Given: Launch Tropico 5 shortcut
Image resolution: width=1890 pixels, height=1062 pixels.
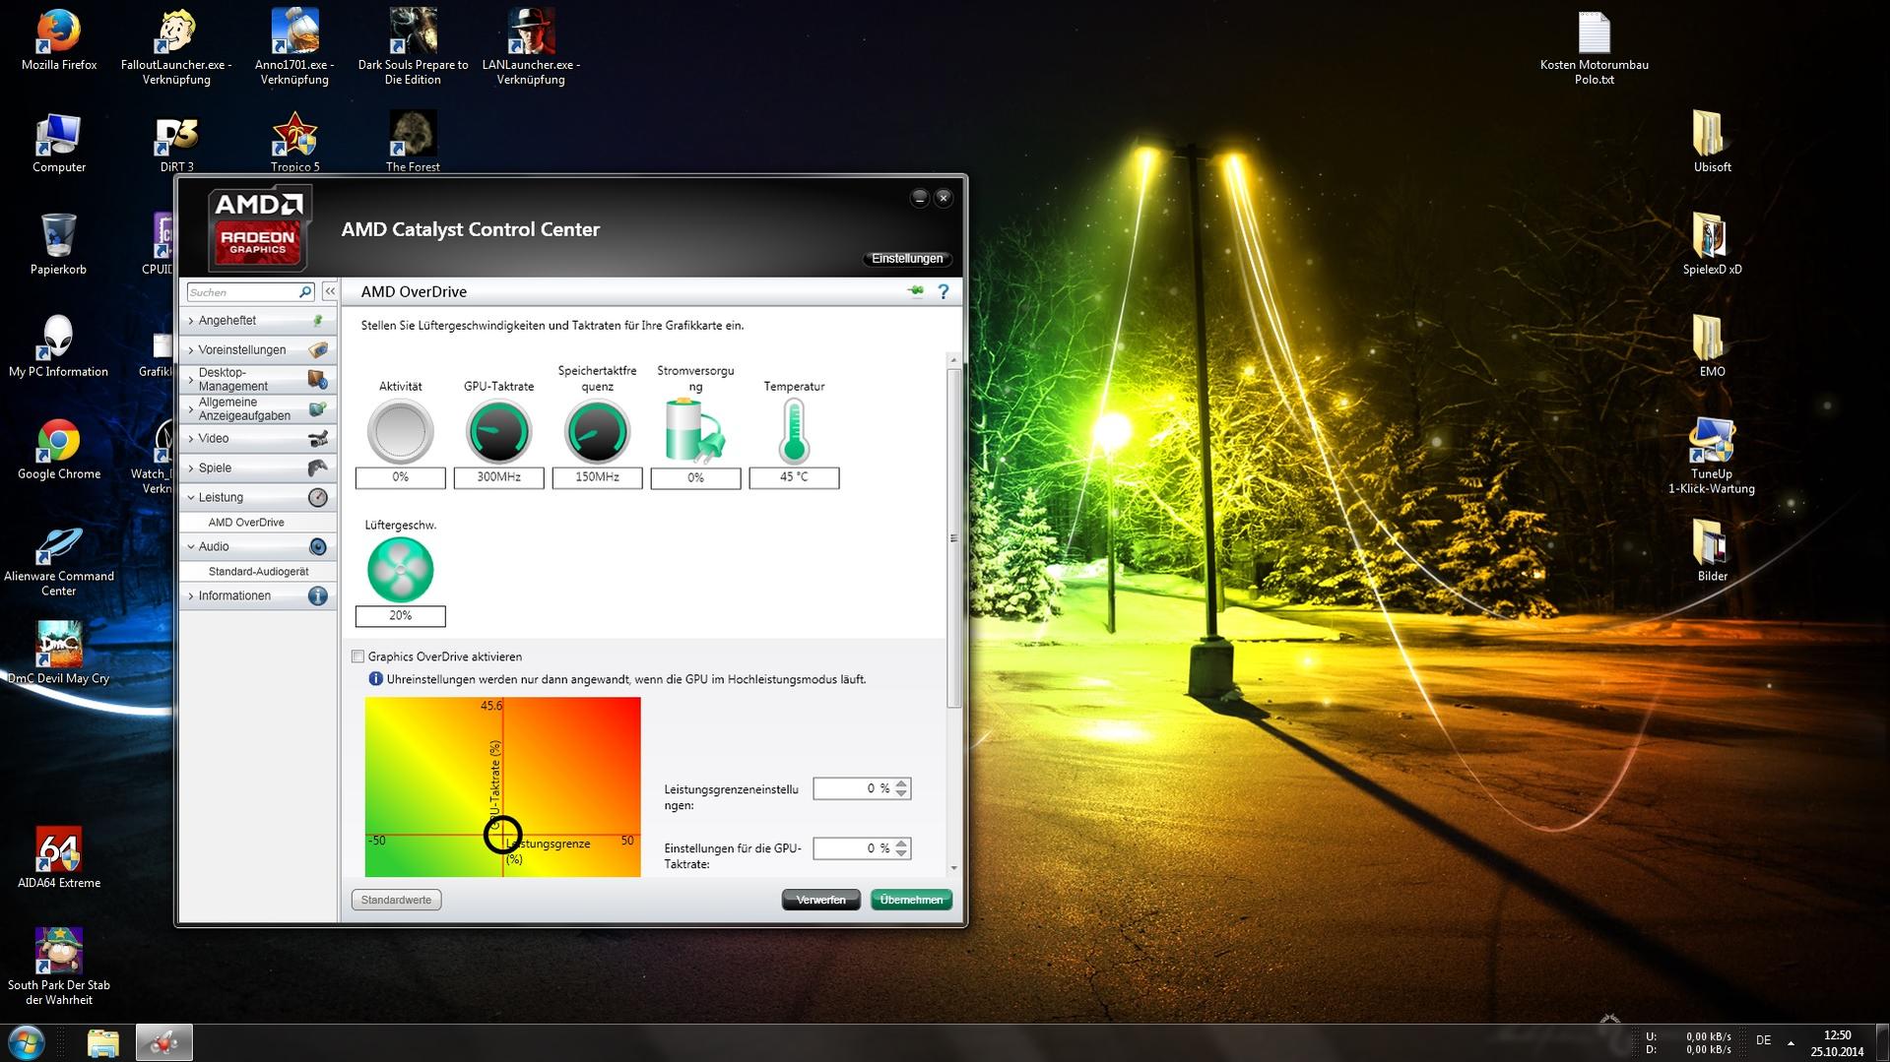Looking at the screenshot, I should (x=294, y=143).
